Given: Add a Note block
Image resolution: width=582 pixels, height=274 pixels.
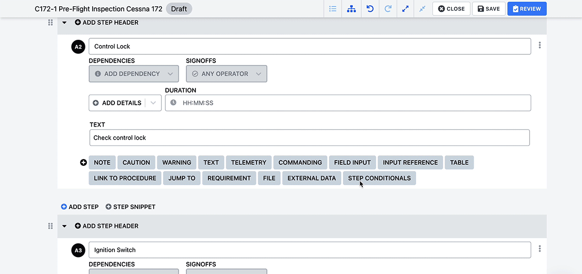Looking at the screenshot, I should 102,162.
